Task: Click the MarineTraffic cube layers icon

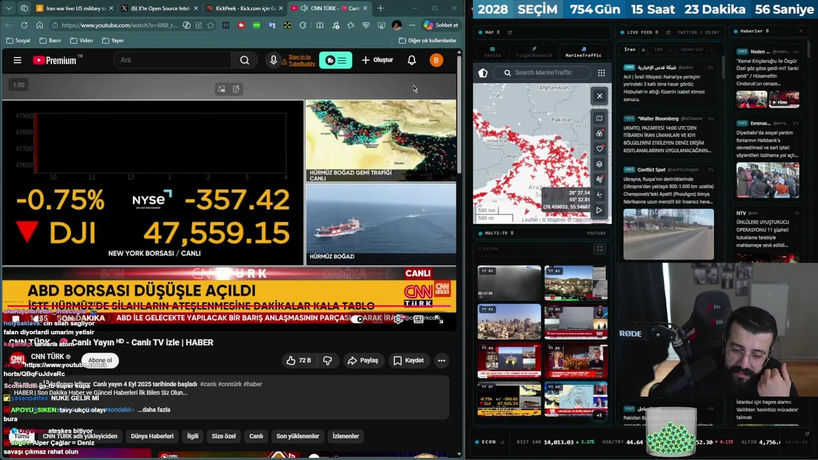Action: [599, 164]
